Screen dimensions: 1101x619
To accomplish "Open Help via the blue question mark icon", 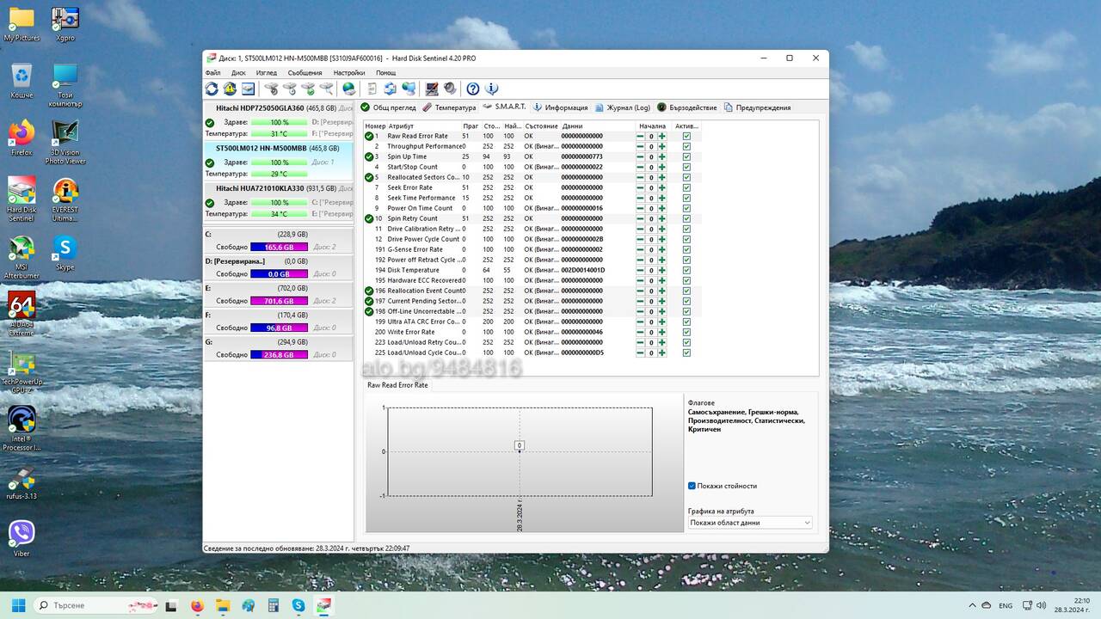I will 472,89.
